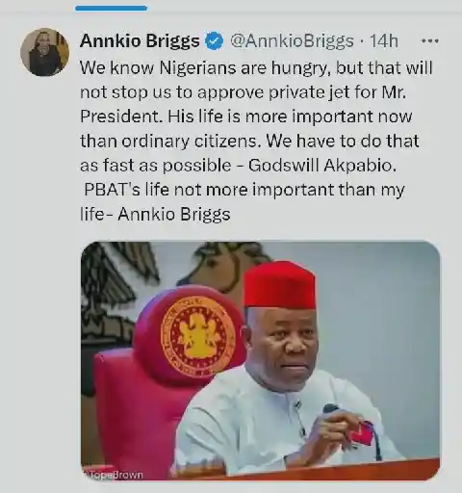Click the 'PBAT's life not more important' line
The height and width of the screenshot is (493, 462).
pyautogui.click(x=244, y=190)
